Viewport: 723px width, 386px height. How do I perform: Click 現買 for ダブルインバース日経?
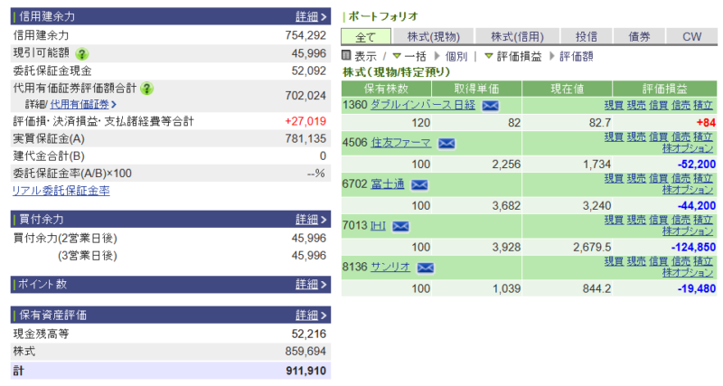click(614, 105)
